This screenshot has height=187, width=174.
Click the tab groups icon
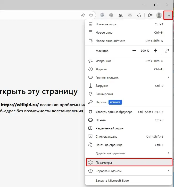90,77
